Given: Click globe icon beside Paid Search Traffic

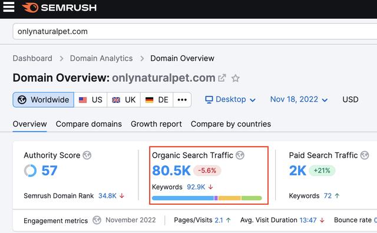Looking at the screenshot, I should tap(365, 155).
